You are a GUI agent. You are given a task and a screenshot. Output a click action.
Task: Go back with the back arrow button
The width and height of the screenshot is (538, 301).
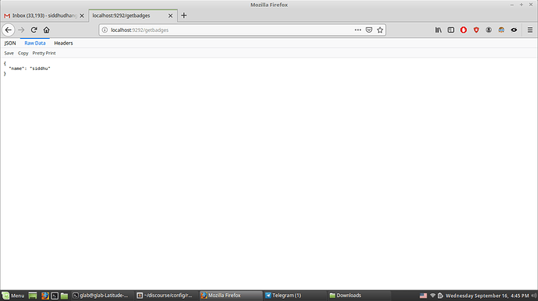(9, 30)
